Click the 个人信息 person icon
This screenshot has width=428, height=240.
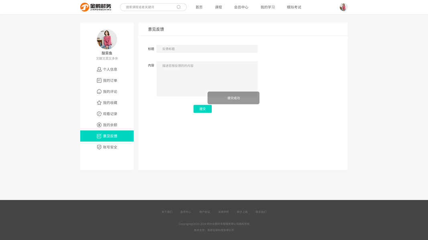pos(99,69)
